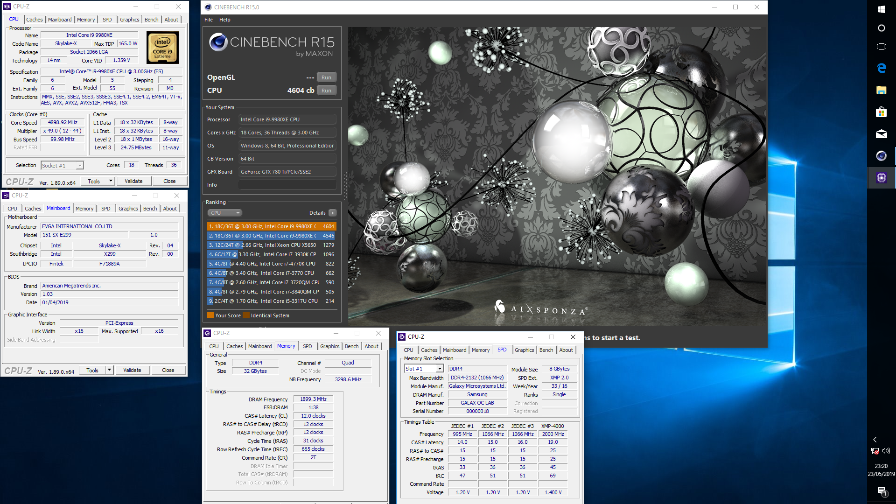Select rank 1 i9-9980XE score 4604 row

tap(272, 226)
